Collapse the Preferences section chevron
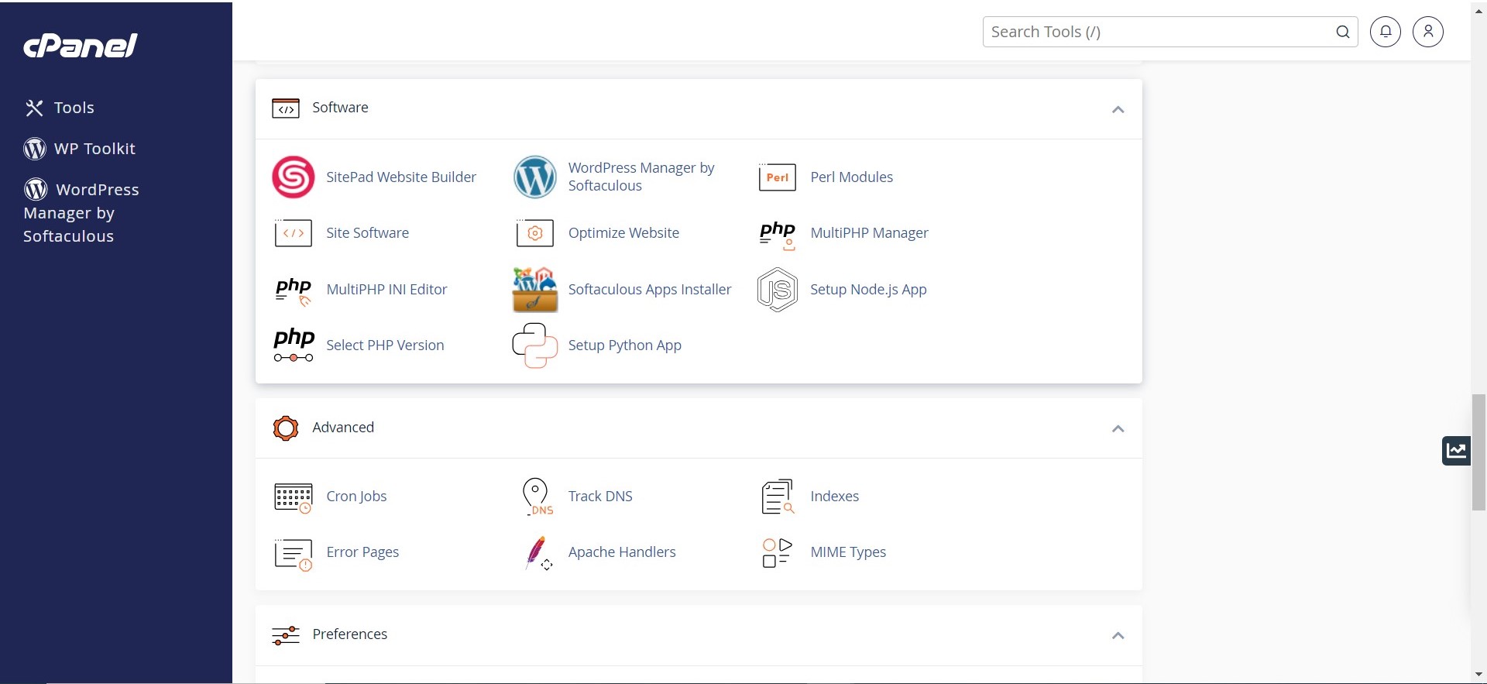Screen dimensions: 1487x684 click(x=1118, y=635)
